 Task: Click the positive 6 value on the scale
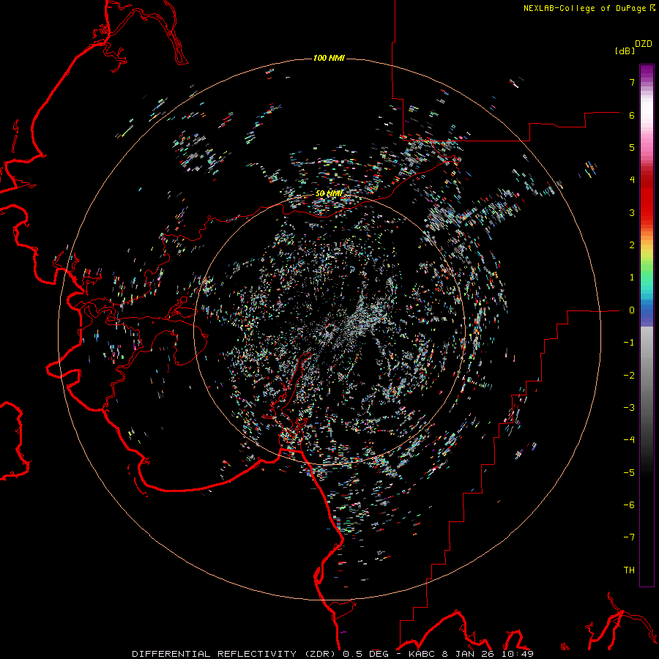pyautogui.click(x=632, y=115)
